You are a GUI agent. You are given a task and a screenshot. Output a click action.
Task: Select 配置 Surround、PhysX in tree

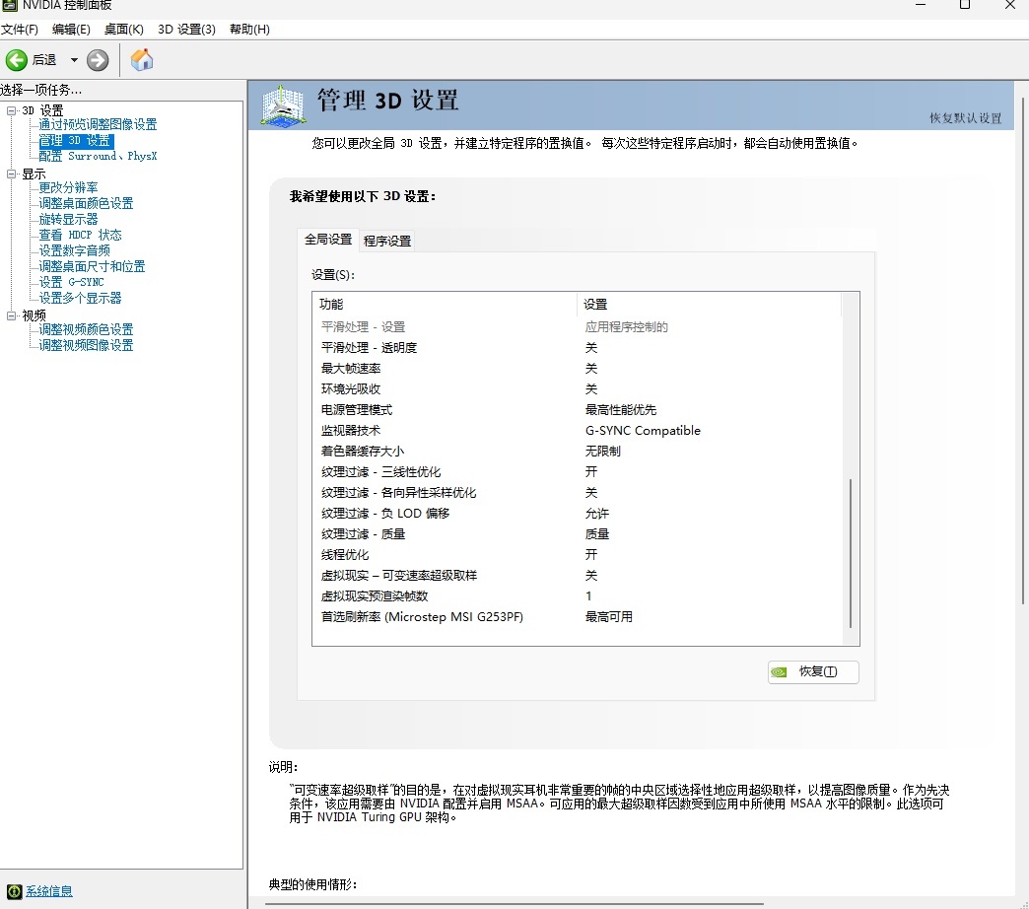pos(98,156)
